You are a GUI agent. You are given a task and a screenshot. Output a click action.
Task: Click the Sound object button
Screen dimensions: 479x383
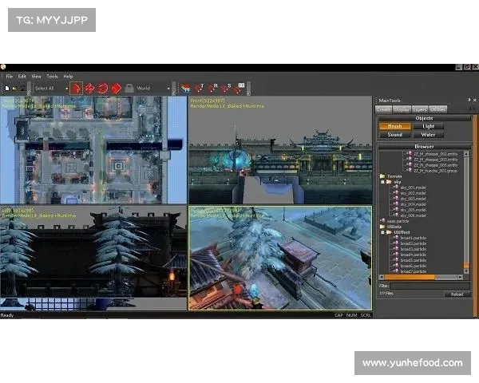click(394, 135)
